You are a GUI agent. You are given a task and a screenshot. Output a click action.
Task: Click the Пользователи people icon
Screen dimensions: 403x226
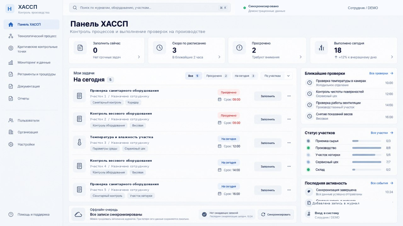click(11, 120)
